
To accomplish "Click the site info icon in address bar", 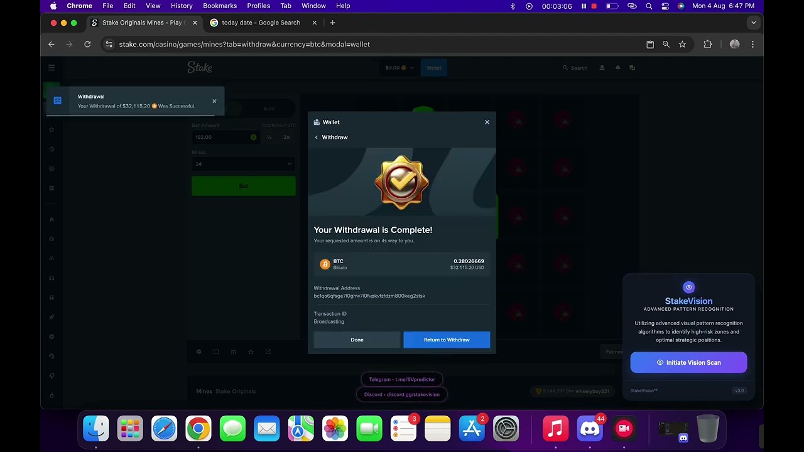I will coord(109,44).
